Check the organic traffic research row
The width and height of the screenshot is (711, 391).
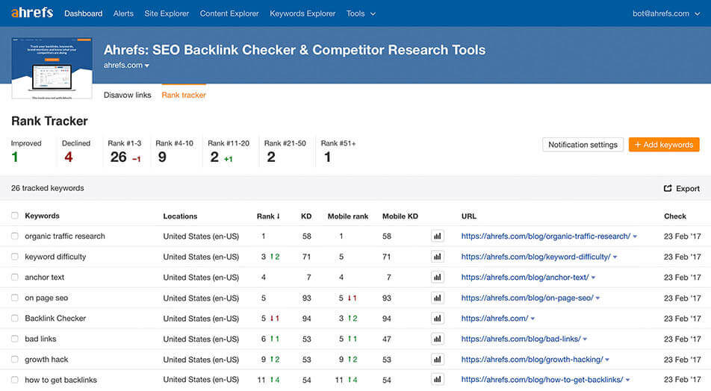pos(15,236)
